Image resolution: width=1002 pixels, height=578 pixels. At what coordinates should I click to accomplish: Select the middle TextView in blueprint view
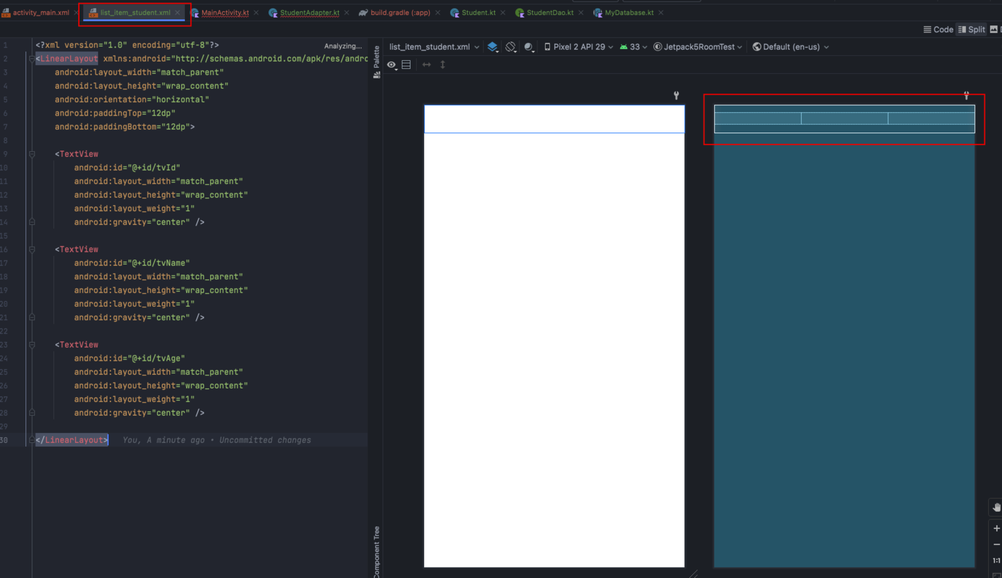coord(845,118)
